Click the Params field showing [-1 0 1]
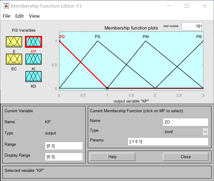Image resolution: width=214 pixels, height=181 pixels. (168, 142)
